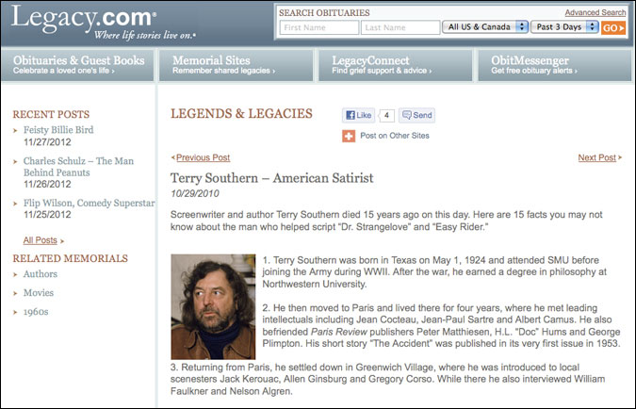View All Posts link in sidebar

[41, 240]
